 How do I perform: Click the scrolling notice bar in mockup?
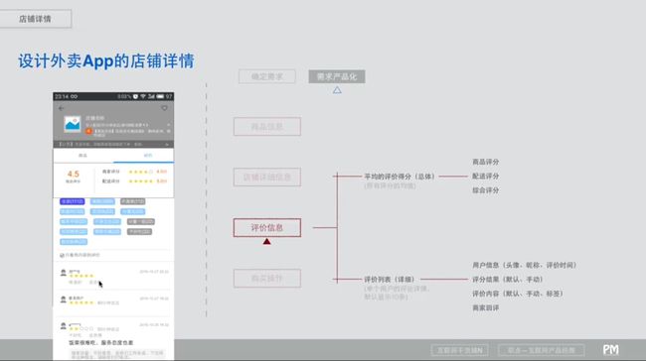click(113, 145)
